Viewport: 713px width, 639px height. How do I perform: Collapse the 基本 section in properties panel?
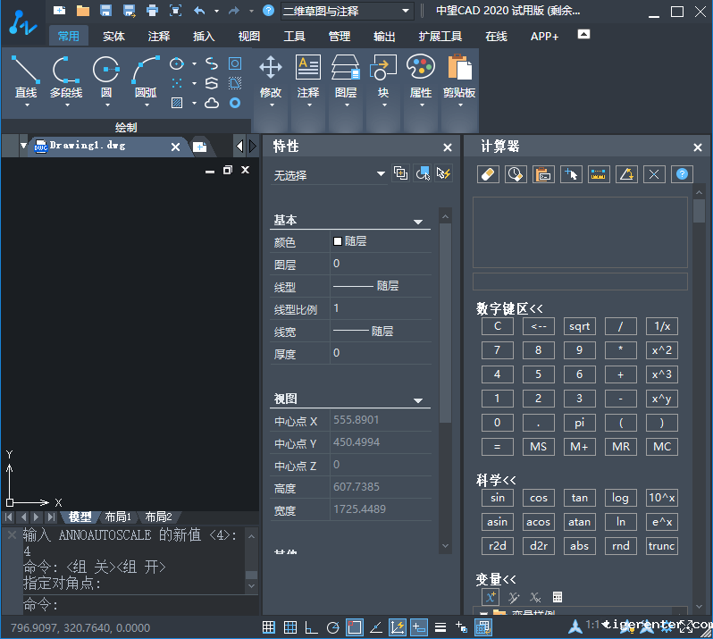pos(417,221)
